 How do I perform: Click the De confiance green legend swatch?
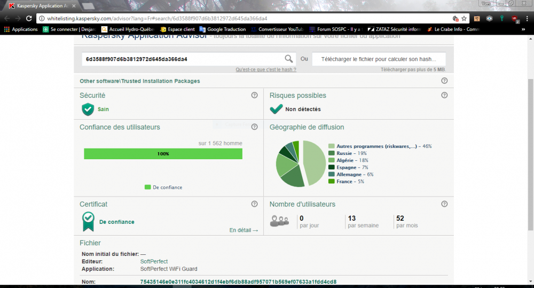click(x=147, y=187)
